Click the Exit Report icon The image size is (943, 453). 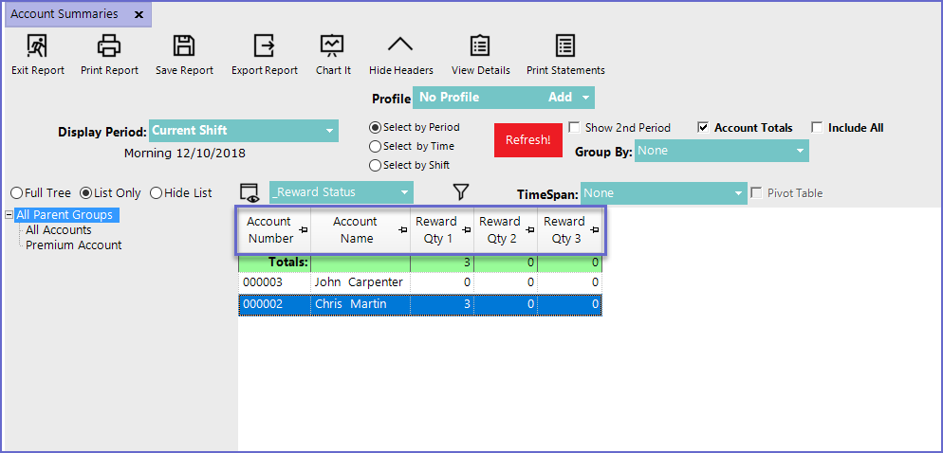point(37,45)
